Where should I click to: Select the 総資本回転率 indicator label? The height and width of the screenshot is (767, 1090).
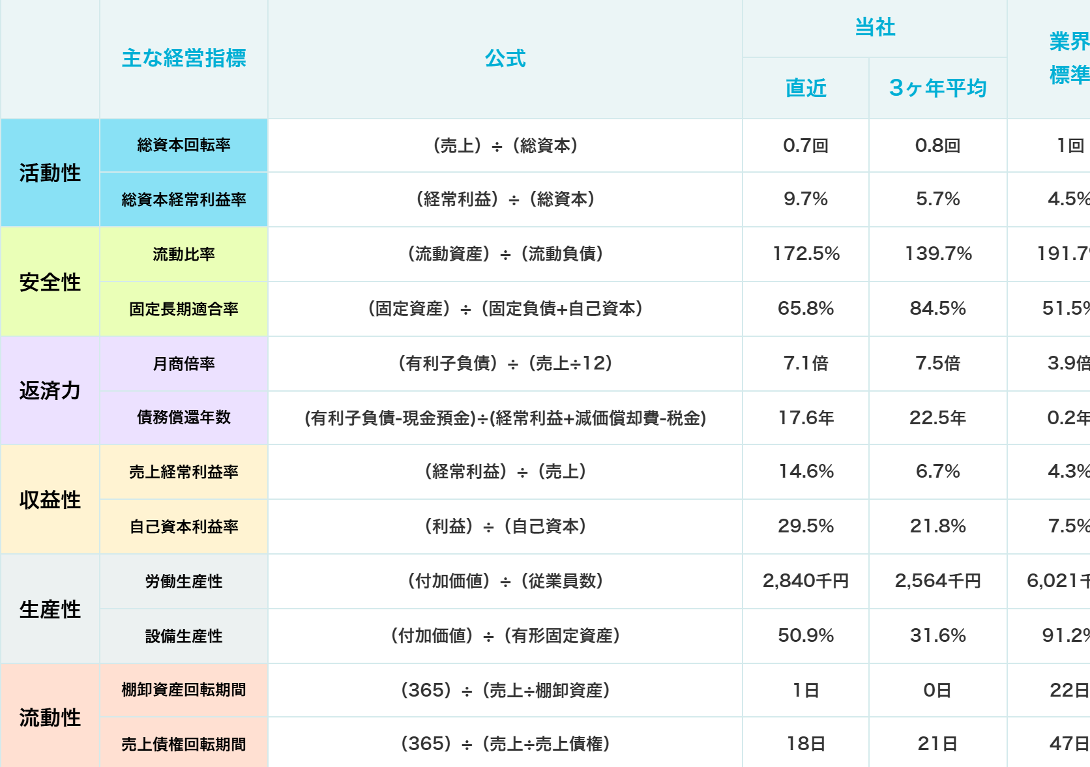click(x=183, y=145)
